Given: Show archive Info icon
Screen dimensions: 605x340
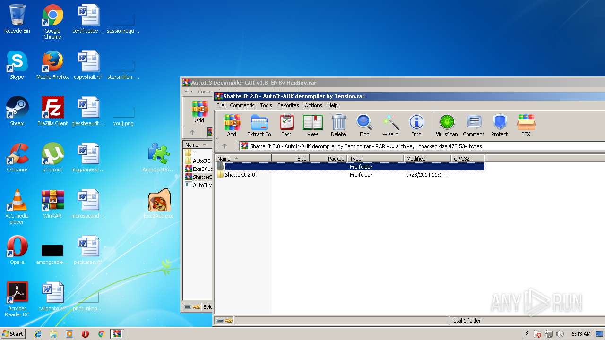Looking at the screenshot, I should [x=416, y=126].
